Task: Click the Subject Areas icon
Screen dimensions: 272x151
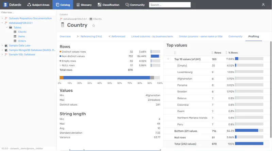Action: [29, 5]
